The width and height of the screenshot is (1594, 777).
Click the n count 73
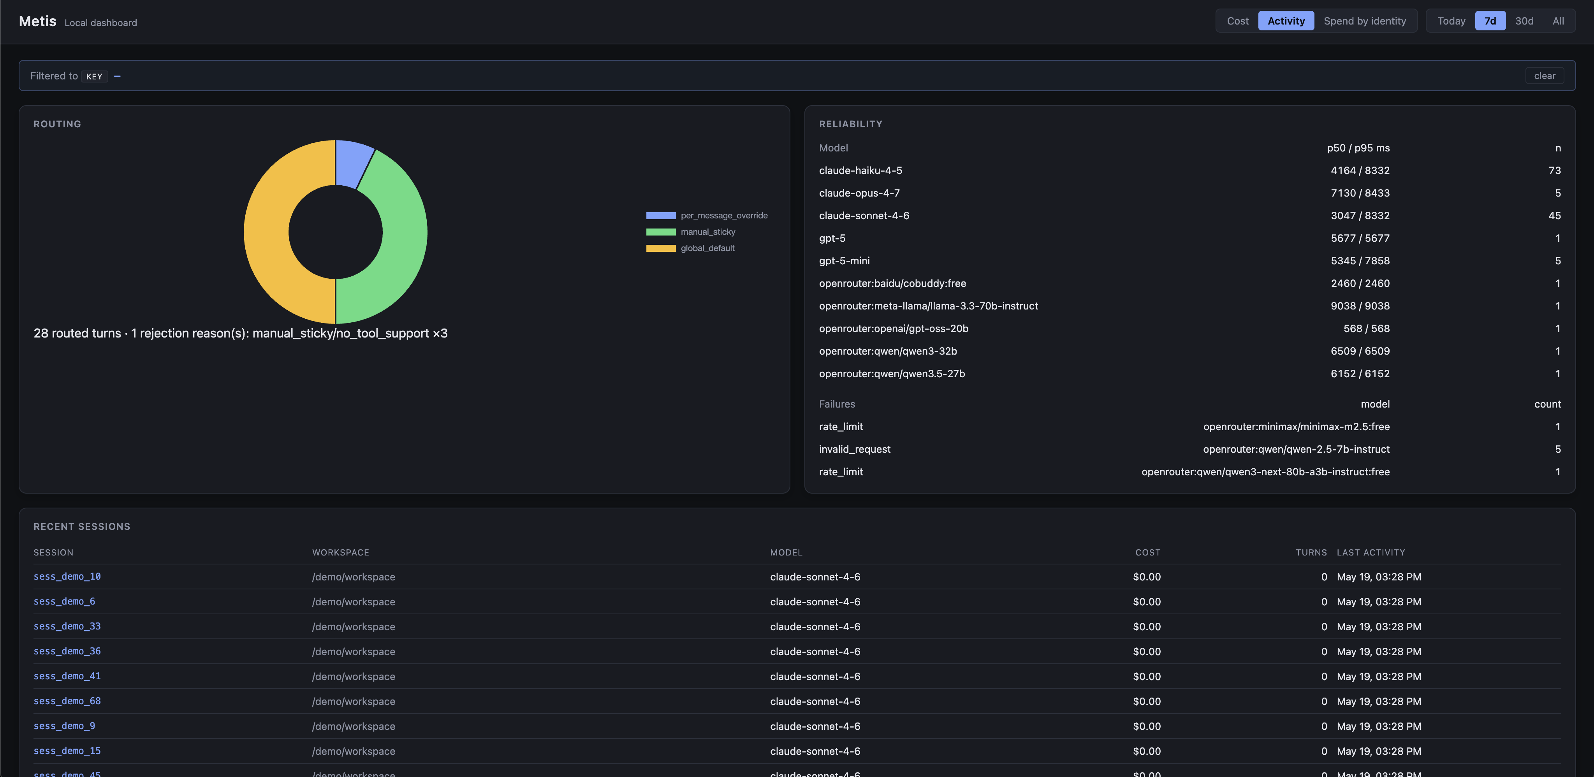click(x=1554, y=170)
